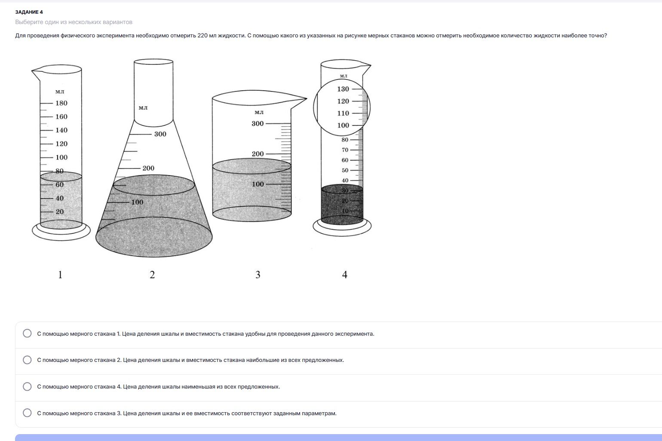662x441 pixels.
Task: Click answer text mentioning мерного стакана 3
Action: coord(187,413)
